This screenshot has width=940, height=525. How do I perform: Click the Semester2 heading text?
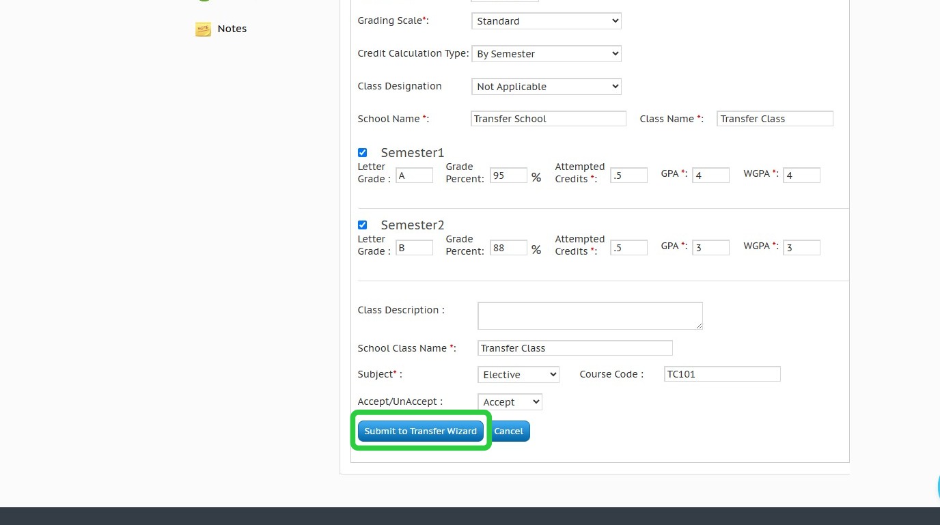413,225
